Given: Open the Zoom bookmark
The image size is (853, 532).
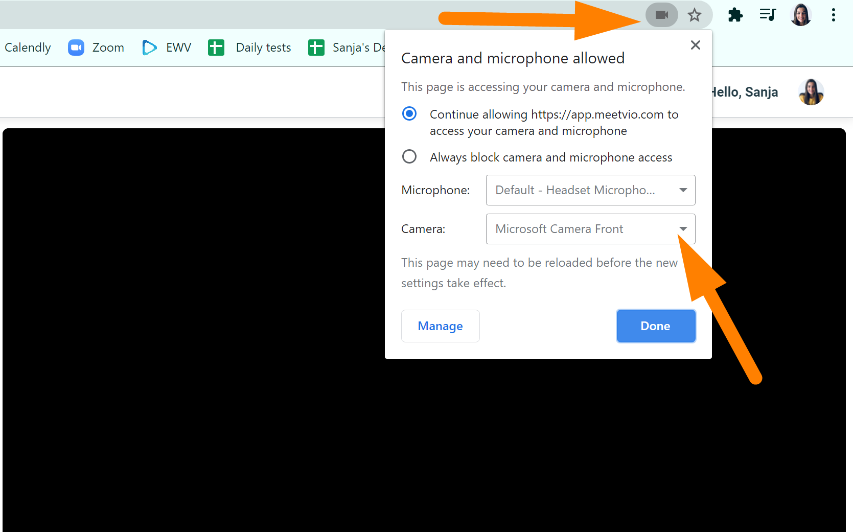Looking at the screenshot, I should click(96, 48).
